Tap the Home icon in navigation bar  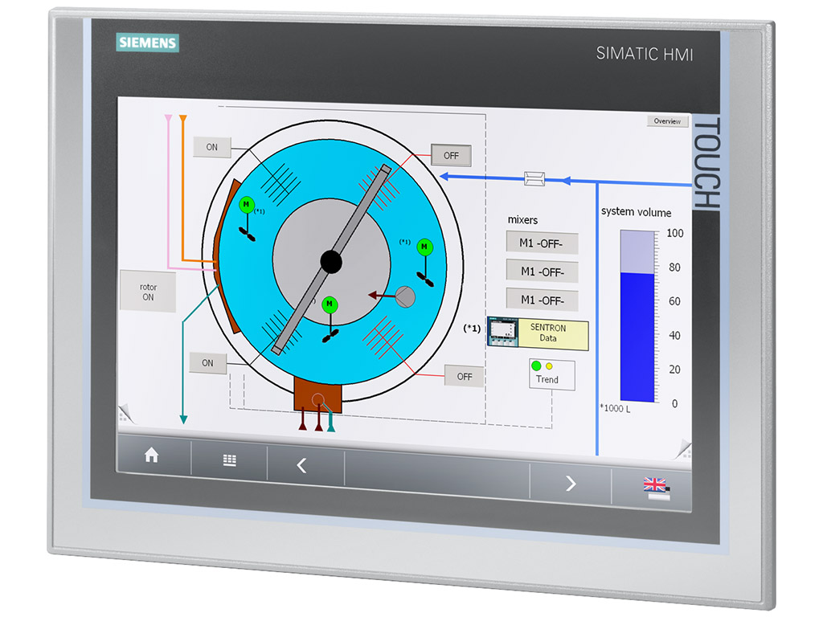(151, 456)
